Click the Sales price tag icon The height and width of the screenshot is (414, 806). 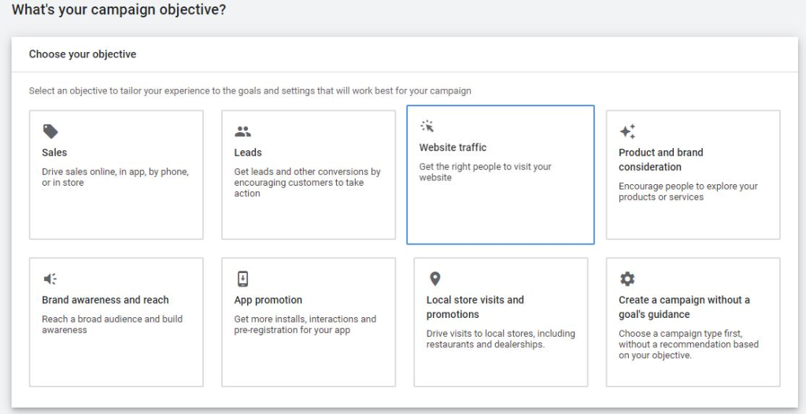(50, 131)
